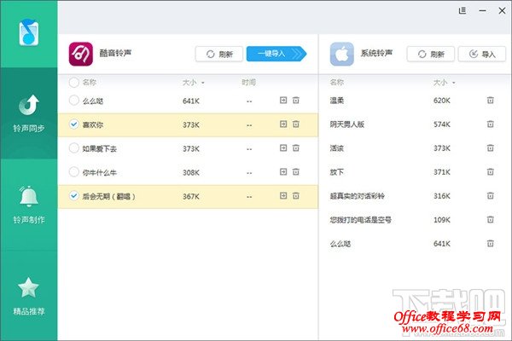Import the 喜欢你 ringtone row icon
This screenshot has height=341, width=512.
coord(283,124)
